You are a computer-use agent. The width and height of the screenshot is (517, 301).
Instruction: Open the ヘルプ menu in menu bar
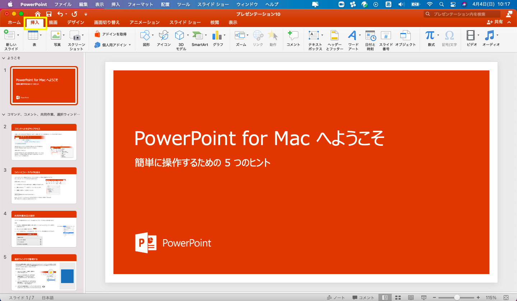272,4
